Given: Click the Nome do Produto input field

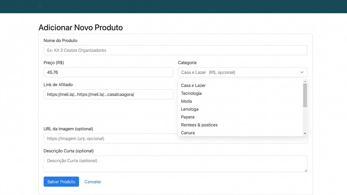Looking at the screenshot, I should [x=175, y=50].
